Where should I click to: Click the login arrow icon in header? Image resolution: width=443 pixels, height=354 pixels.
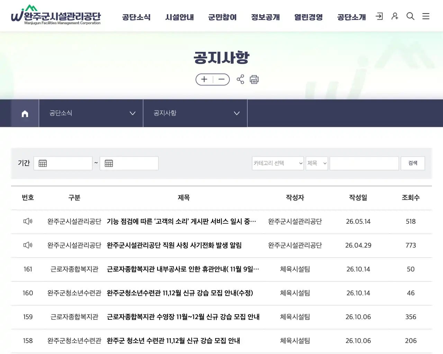click(379, 16)
